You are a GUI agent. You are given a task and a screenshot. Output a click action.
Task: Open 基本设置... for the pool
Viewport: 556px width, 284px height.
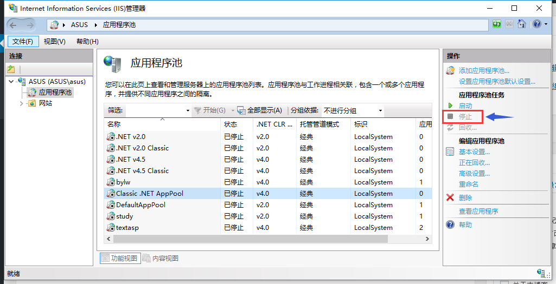pyautogui.click(x=474, y=151)
